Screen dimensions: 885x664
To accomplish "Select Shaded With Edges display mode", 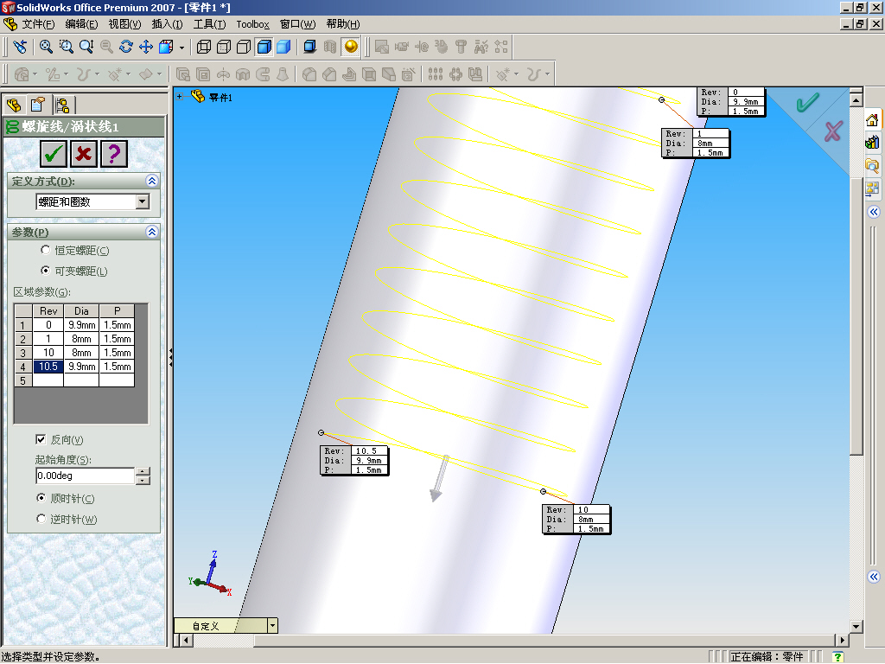I will tap(264, 47).
